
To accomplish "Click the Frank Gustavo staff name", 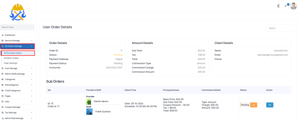I will [x=103, y=111].
